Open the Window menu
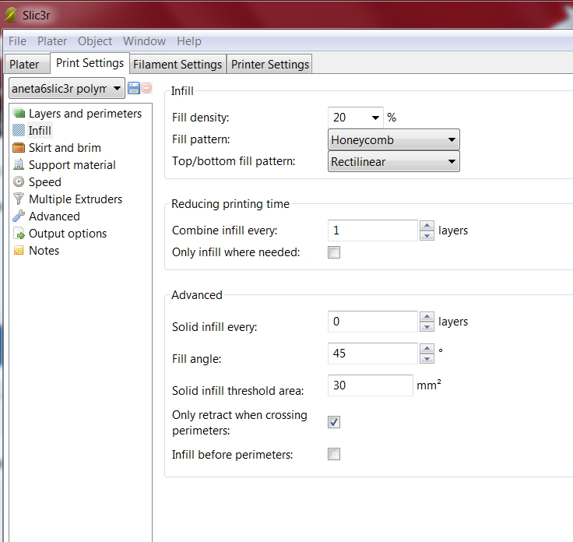 tap(144, 41)
